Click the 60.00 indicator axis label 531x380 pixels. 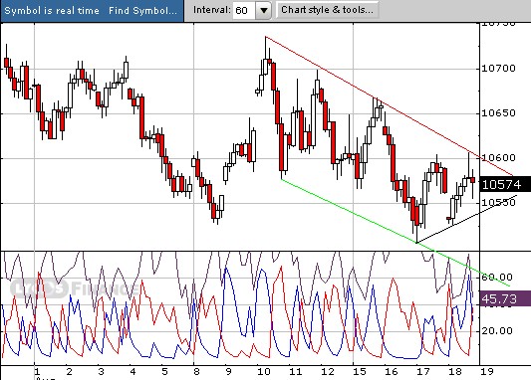[x=497, y=278]
